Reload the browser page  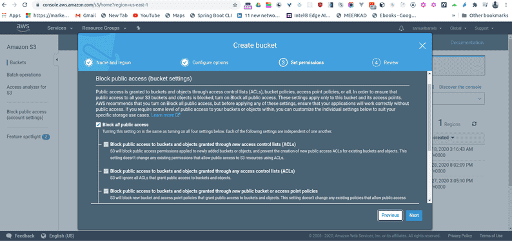pos(25,5)
